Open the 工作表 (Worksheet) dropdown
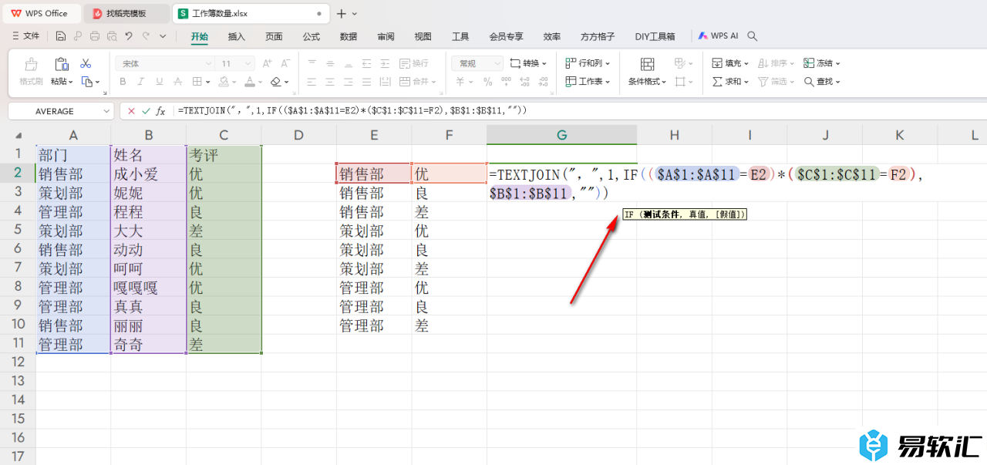Screen dimensions: 987x465 [588, 82]
